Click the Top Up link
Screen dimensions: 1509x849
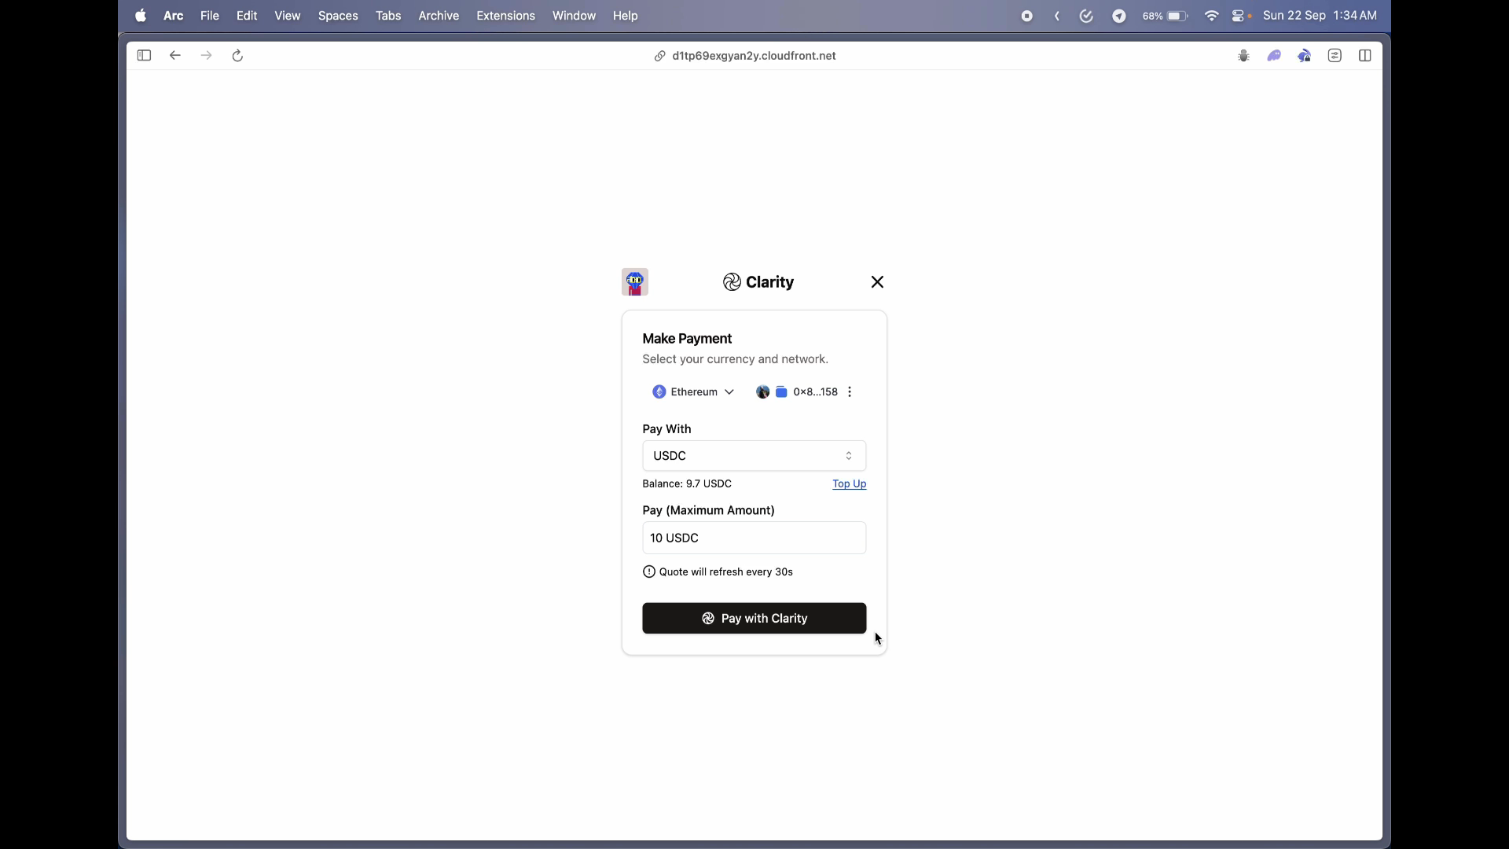click(x=850, y=484)
